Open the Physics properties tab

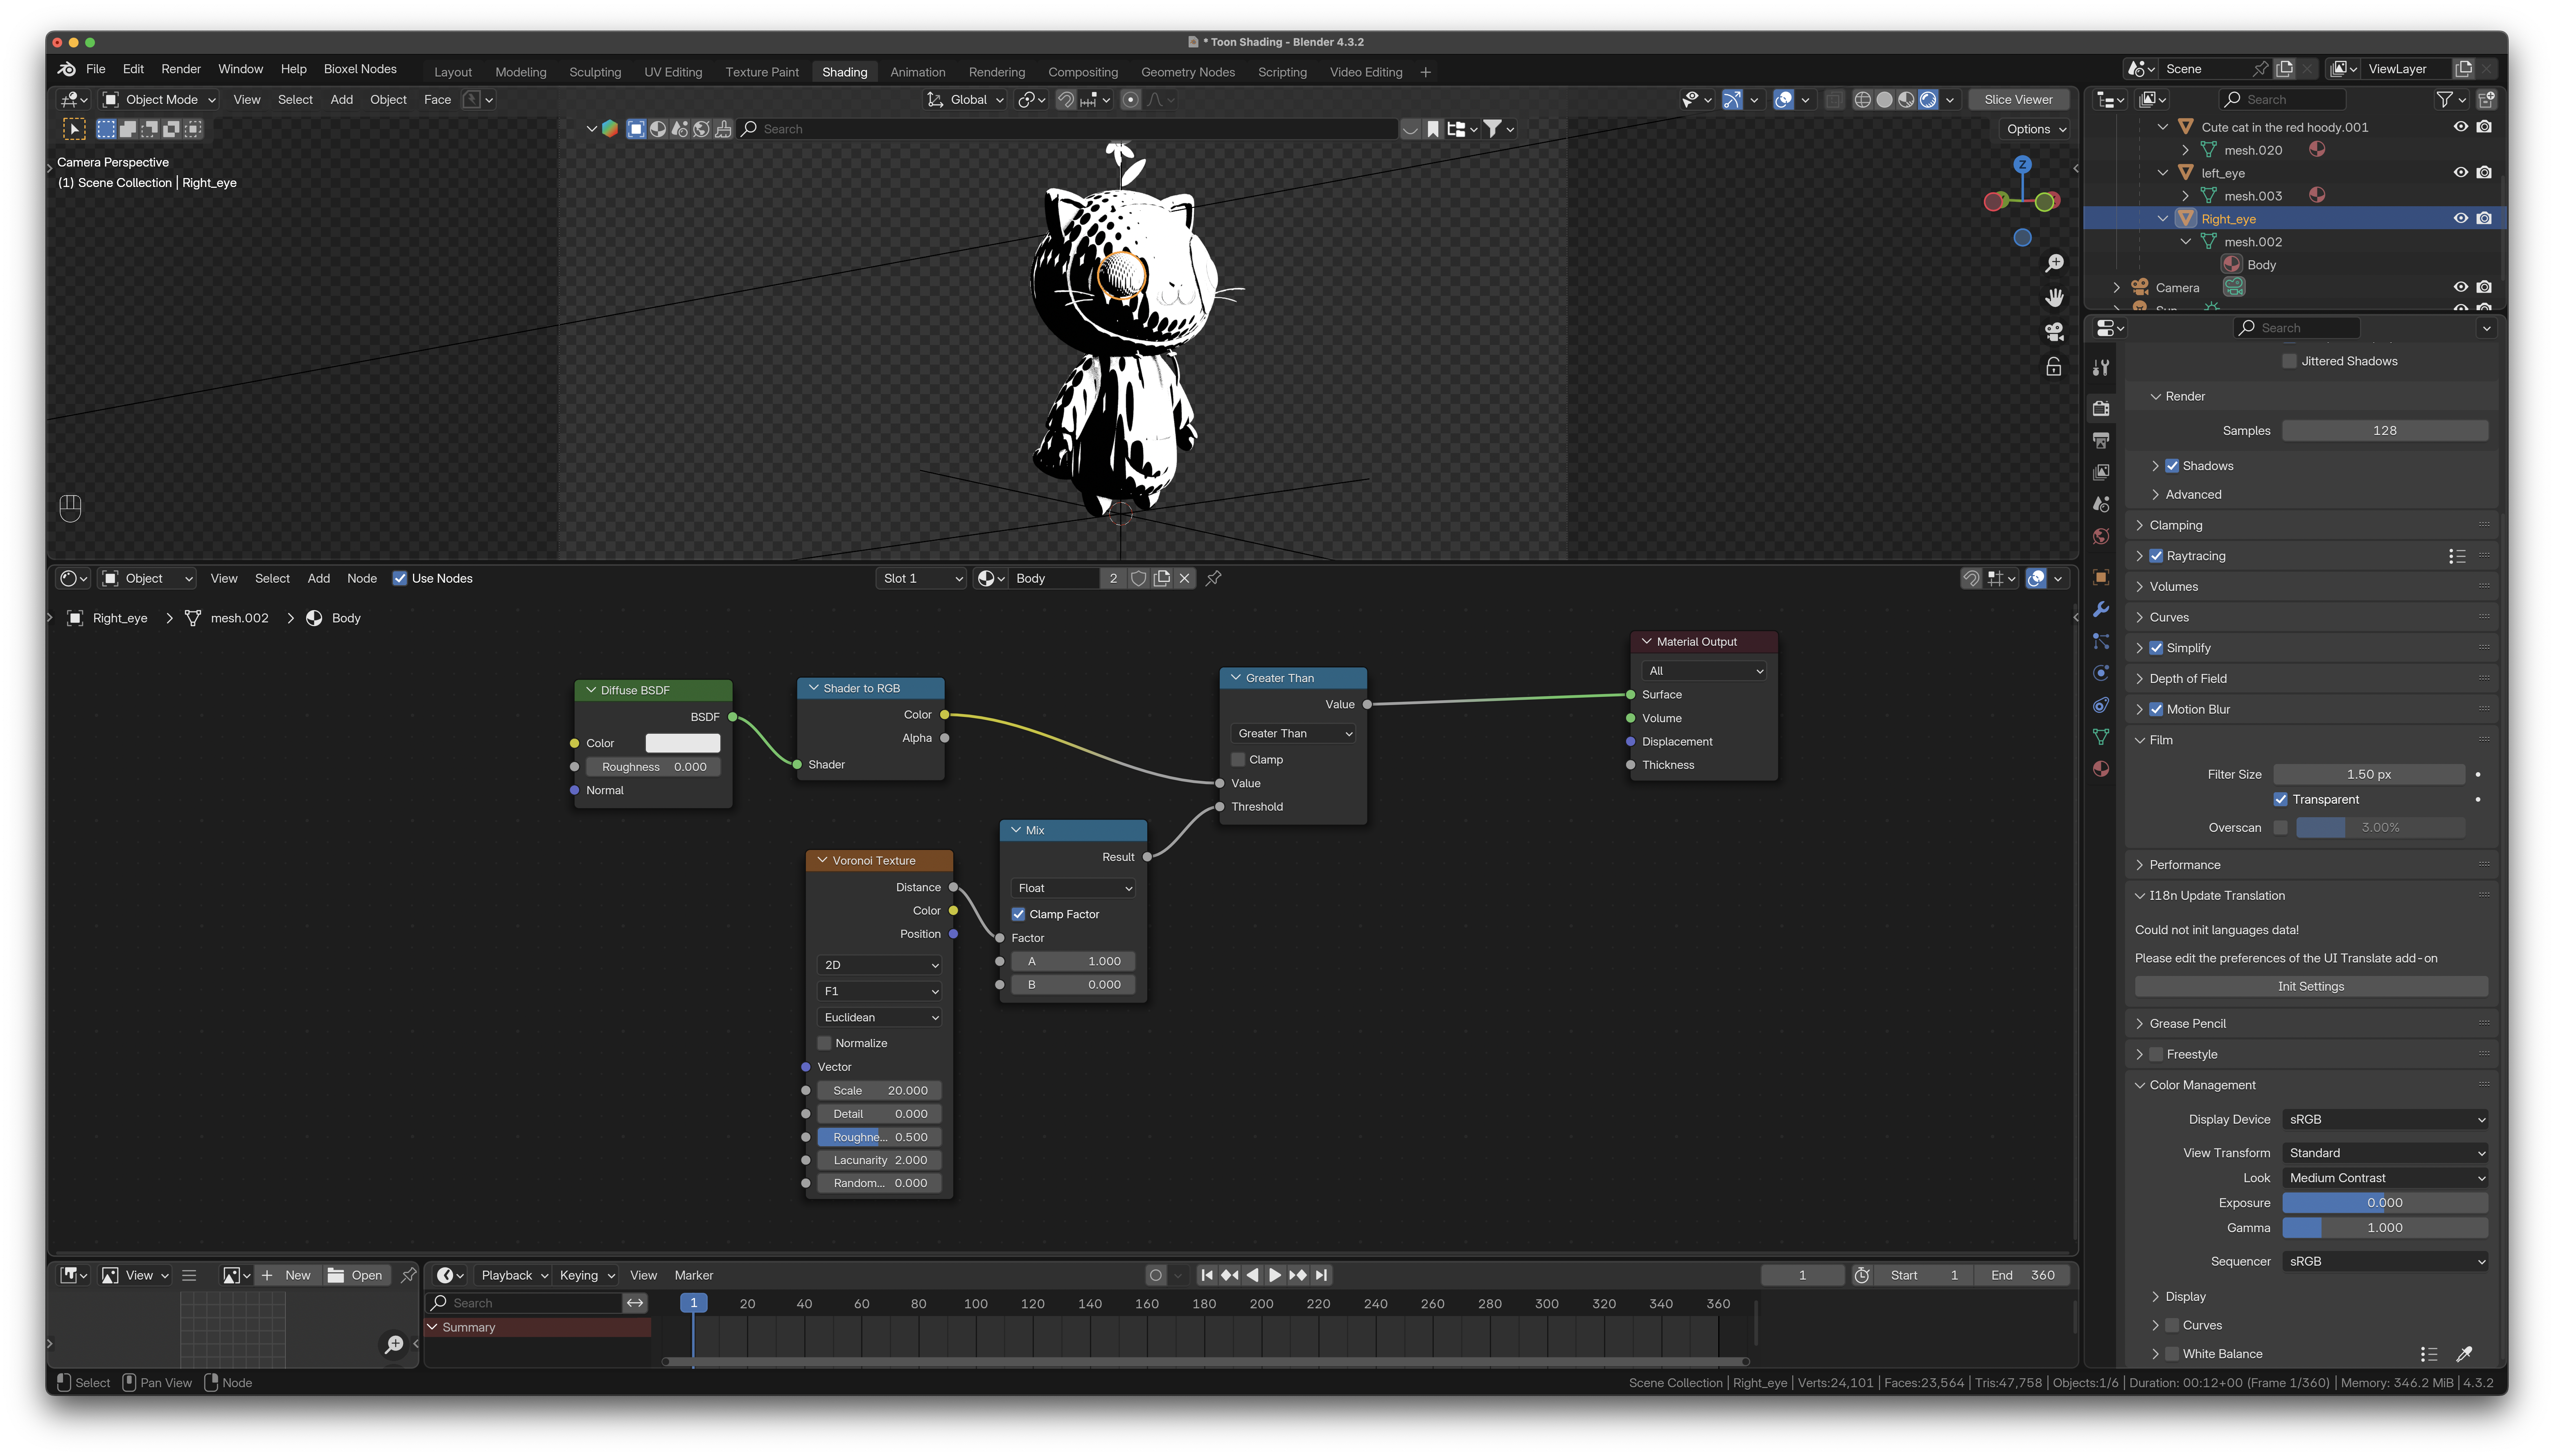point(2101,673)
